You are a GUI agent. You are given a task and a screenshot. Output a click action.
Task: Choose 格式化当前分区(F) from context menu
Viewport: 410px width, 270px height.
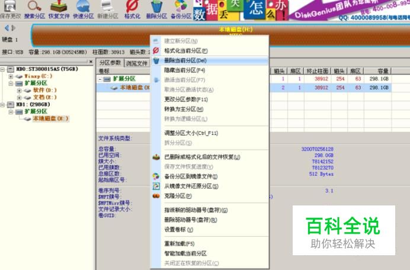[210, 51]
